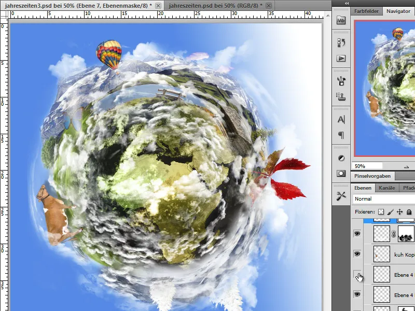Open the Actions panel play icon
The width and height of the screenshot is (415, 311).
click(341, 58)
